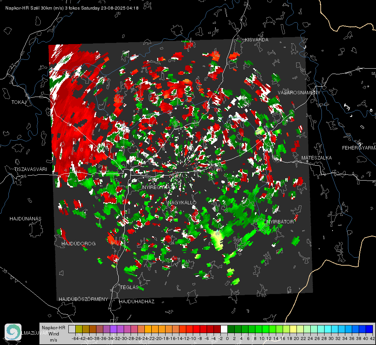
Task: Click the radar title with timestamp 04:18
Action: tap(72, 8)
